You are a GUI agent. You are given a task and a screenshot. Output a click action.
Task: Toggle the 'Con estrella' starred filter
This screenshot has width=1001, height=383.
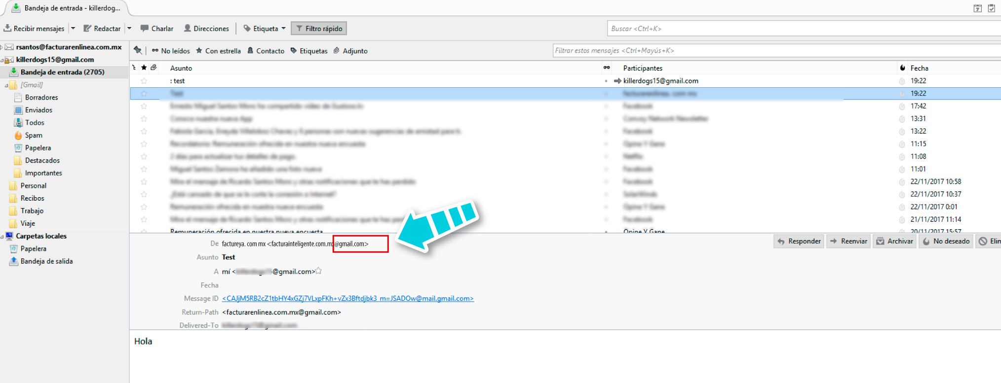(x=218, y=51)
